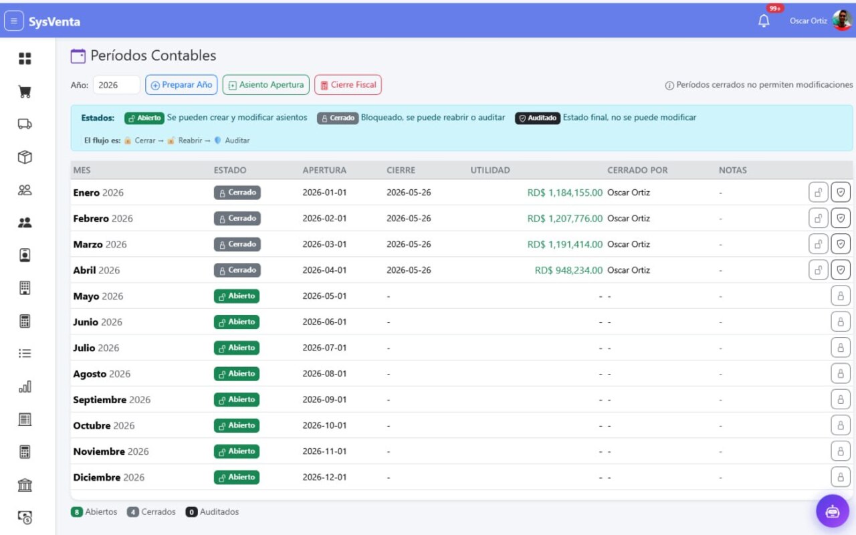Open the building sidebar icon
The width and height of the screenshot is (856, 535).
[25, 288]
